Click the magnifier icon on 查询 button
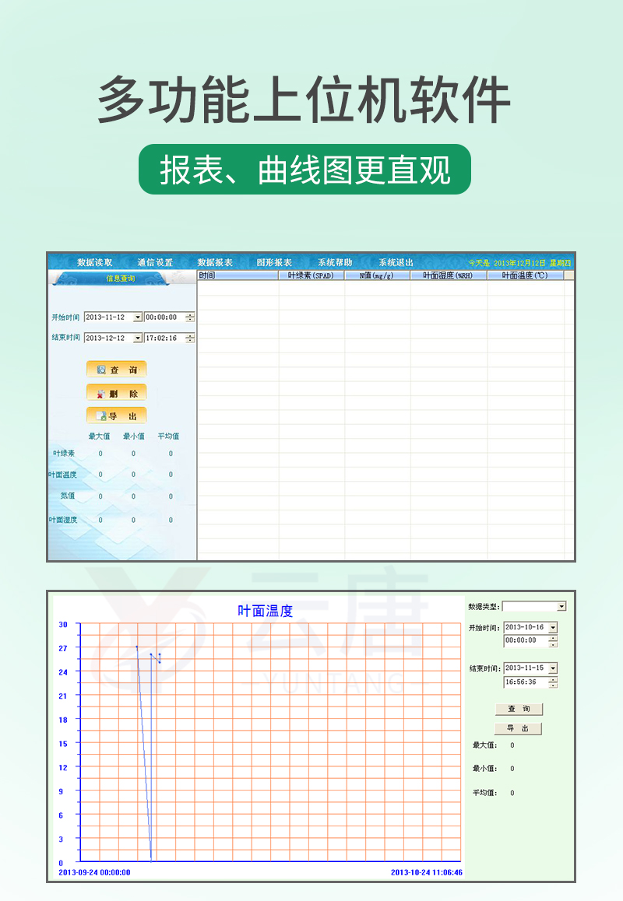This screenshot has width=623, height=901. (101, 370)
